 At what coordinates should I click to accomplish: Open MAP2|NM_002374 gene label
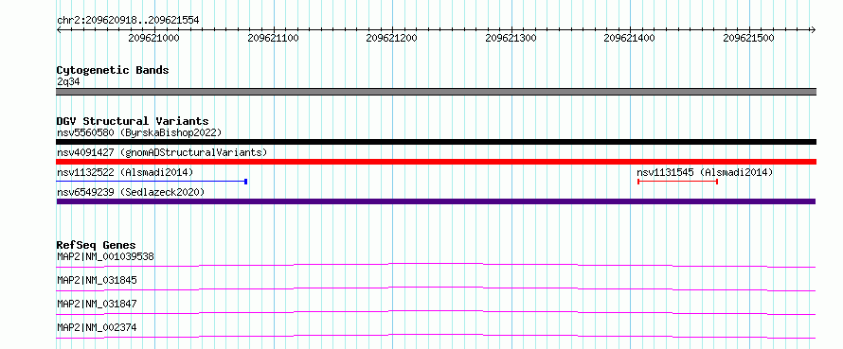click(x=97, y=327)
